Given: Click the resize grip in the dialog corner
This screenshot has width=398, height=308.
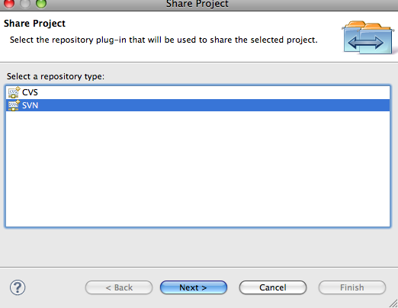Looking at the screenshot, I should tap(393, 303).
